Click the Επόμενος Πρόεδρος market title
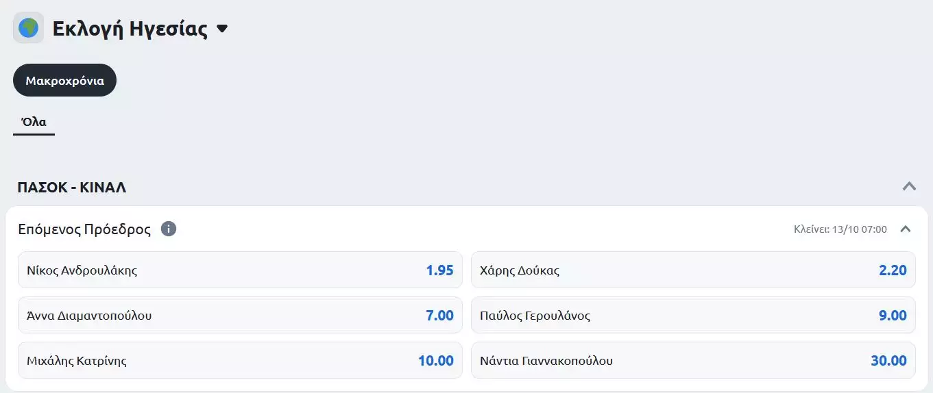The height and width of the screenshot is (393, 933). [x=84, y=229]
